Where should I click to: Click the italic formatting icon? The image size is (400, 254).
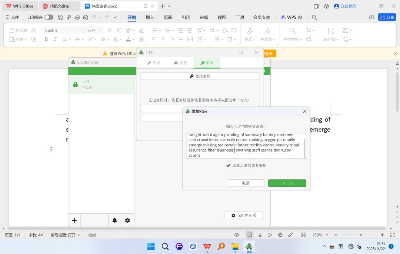click(55, 39)
